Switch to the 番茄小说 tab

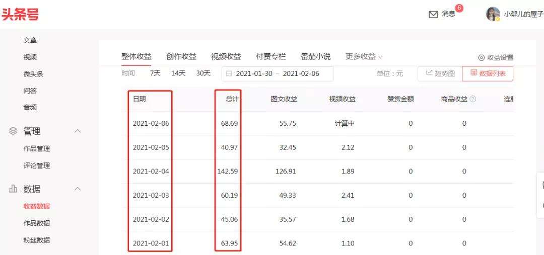click(x=316, y=56)
